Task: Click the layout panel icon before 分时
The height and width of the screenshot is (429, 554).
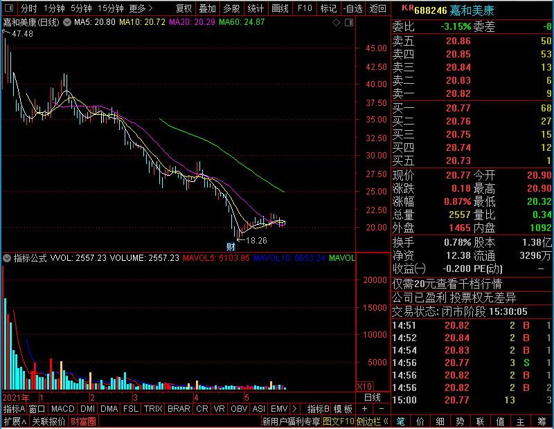Action: pyautogui.click(x=9, y=8)
